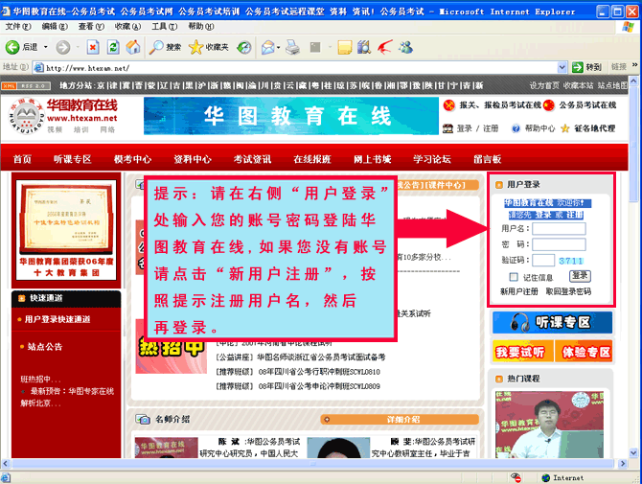Click the 热门课程 video thumbnail
Screen dimensions: 642x484
point(549,425)
